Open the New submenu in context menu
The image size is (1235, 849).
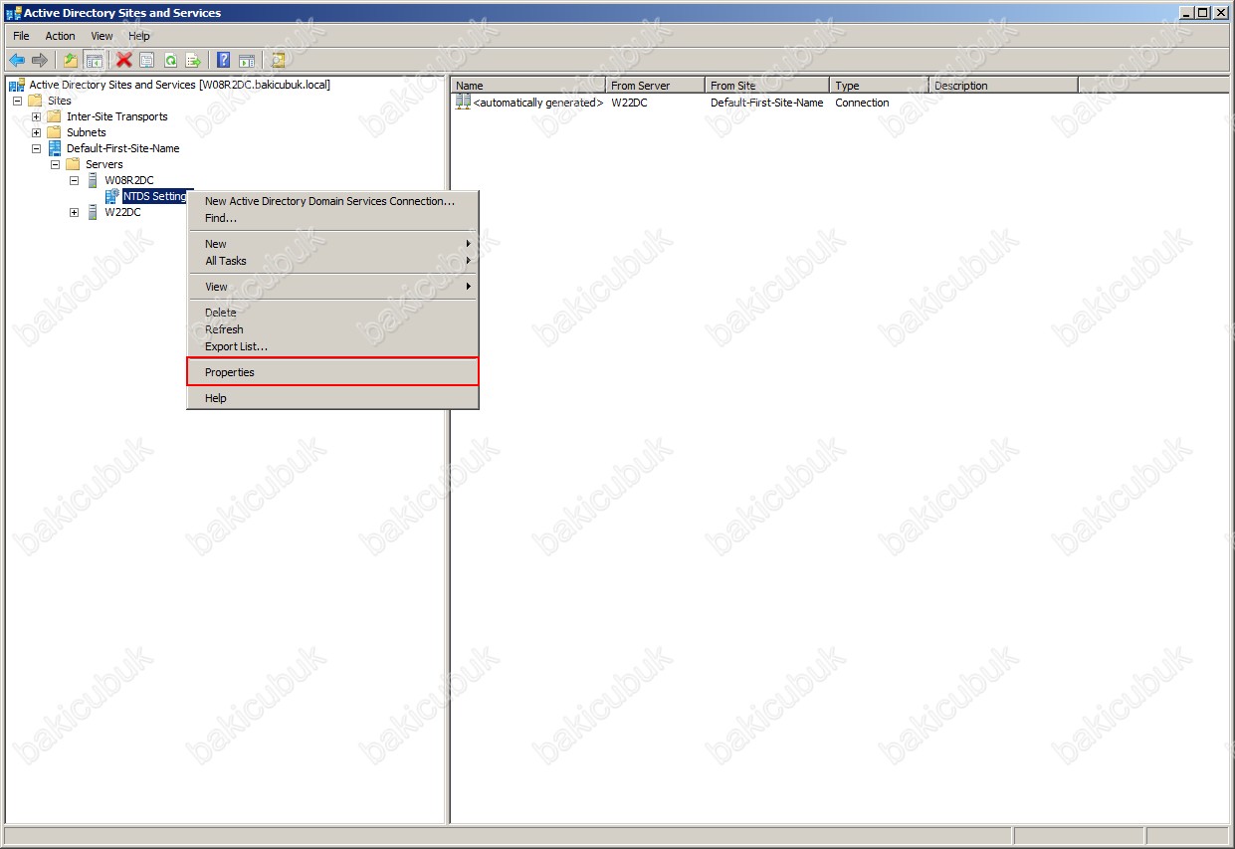click(x=333, y=244)
